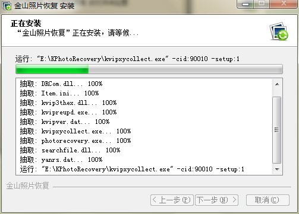Select the searchfile.dll log line

70,150
